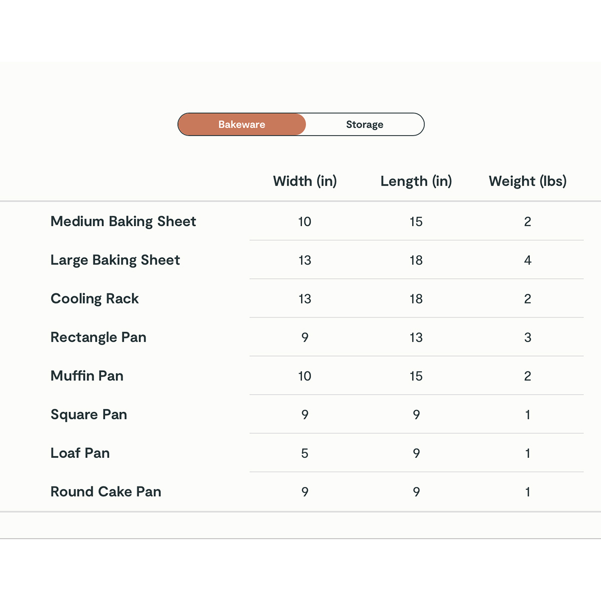Select the Medium Baking Sheet row label

point(123,221)
